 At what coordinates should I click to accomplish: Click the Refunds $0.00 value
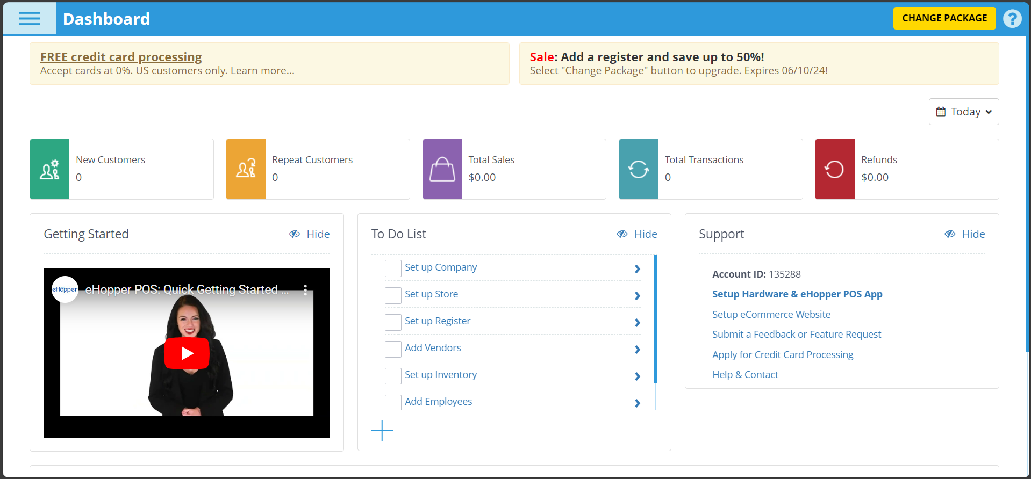875,177
